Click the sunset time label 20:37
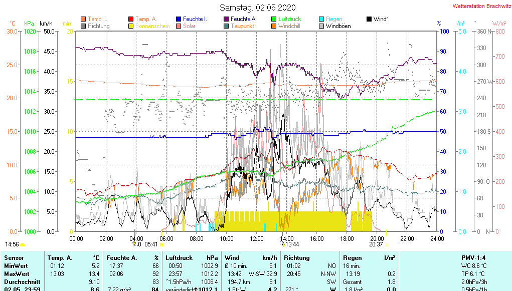The width and height of the screenshot is (512, 291). (x=376, y=244)
